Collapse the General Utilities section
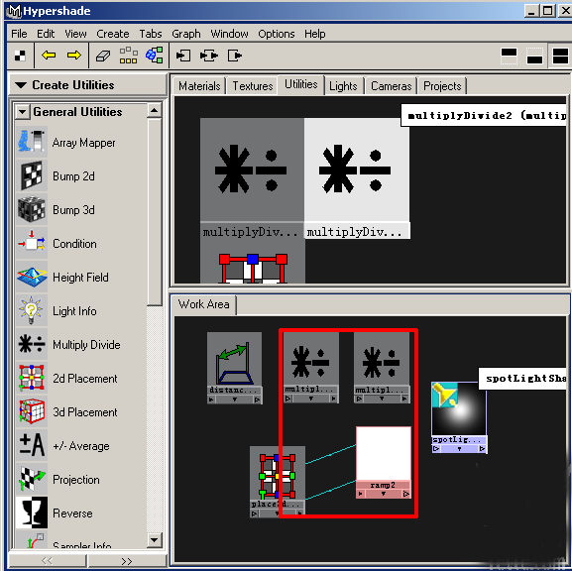572x571 pixels. point(23,112)
